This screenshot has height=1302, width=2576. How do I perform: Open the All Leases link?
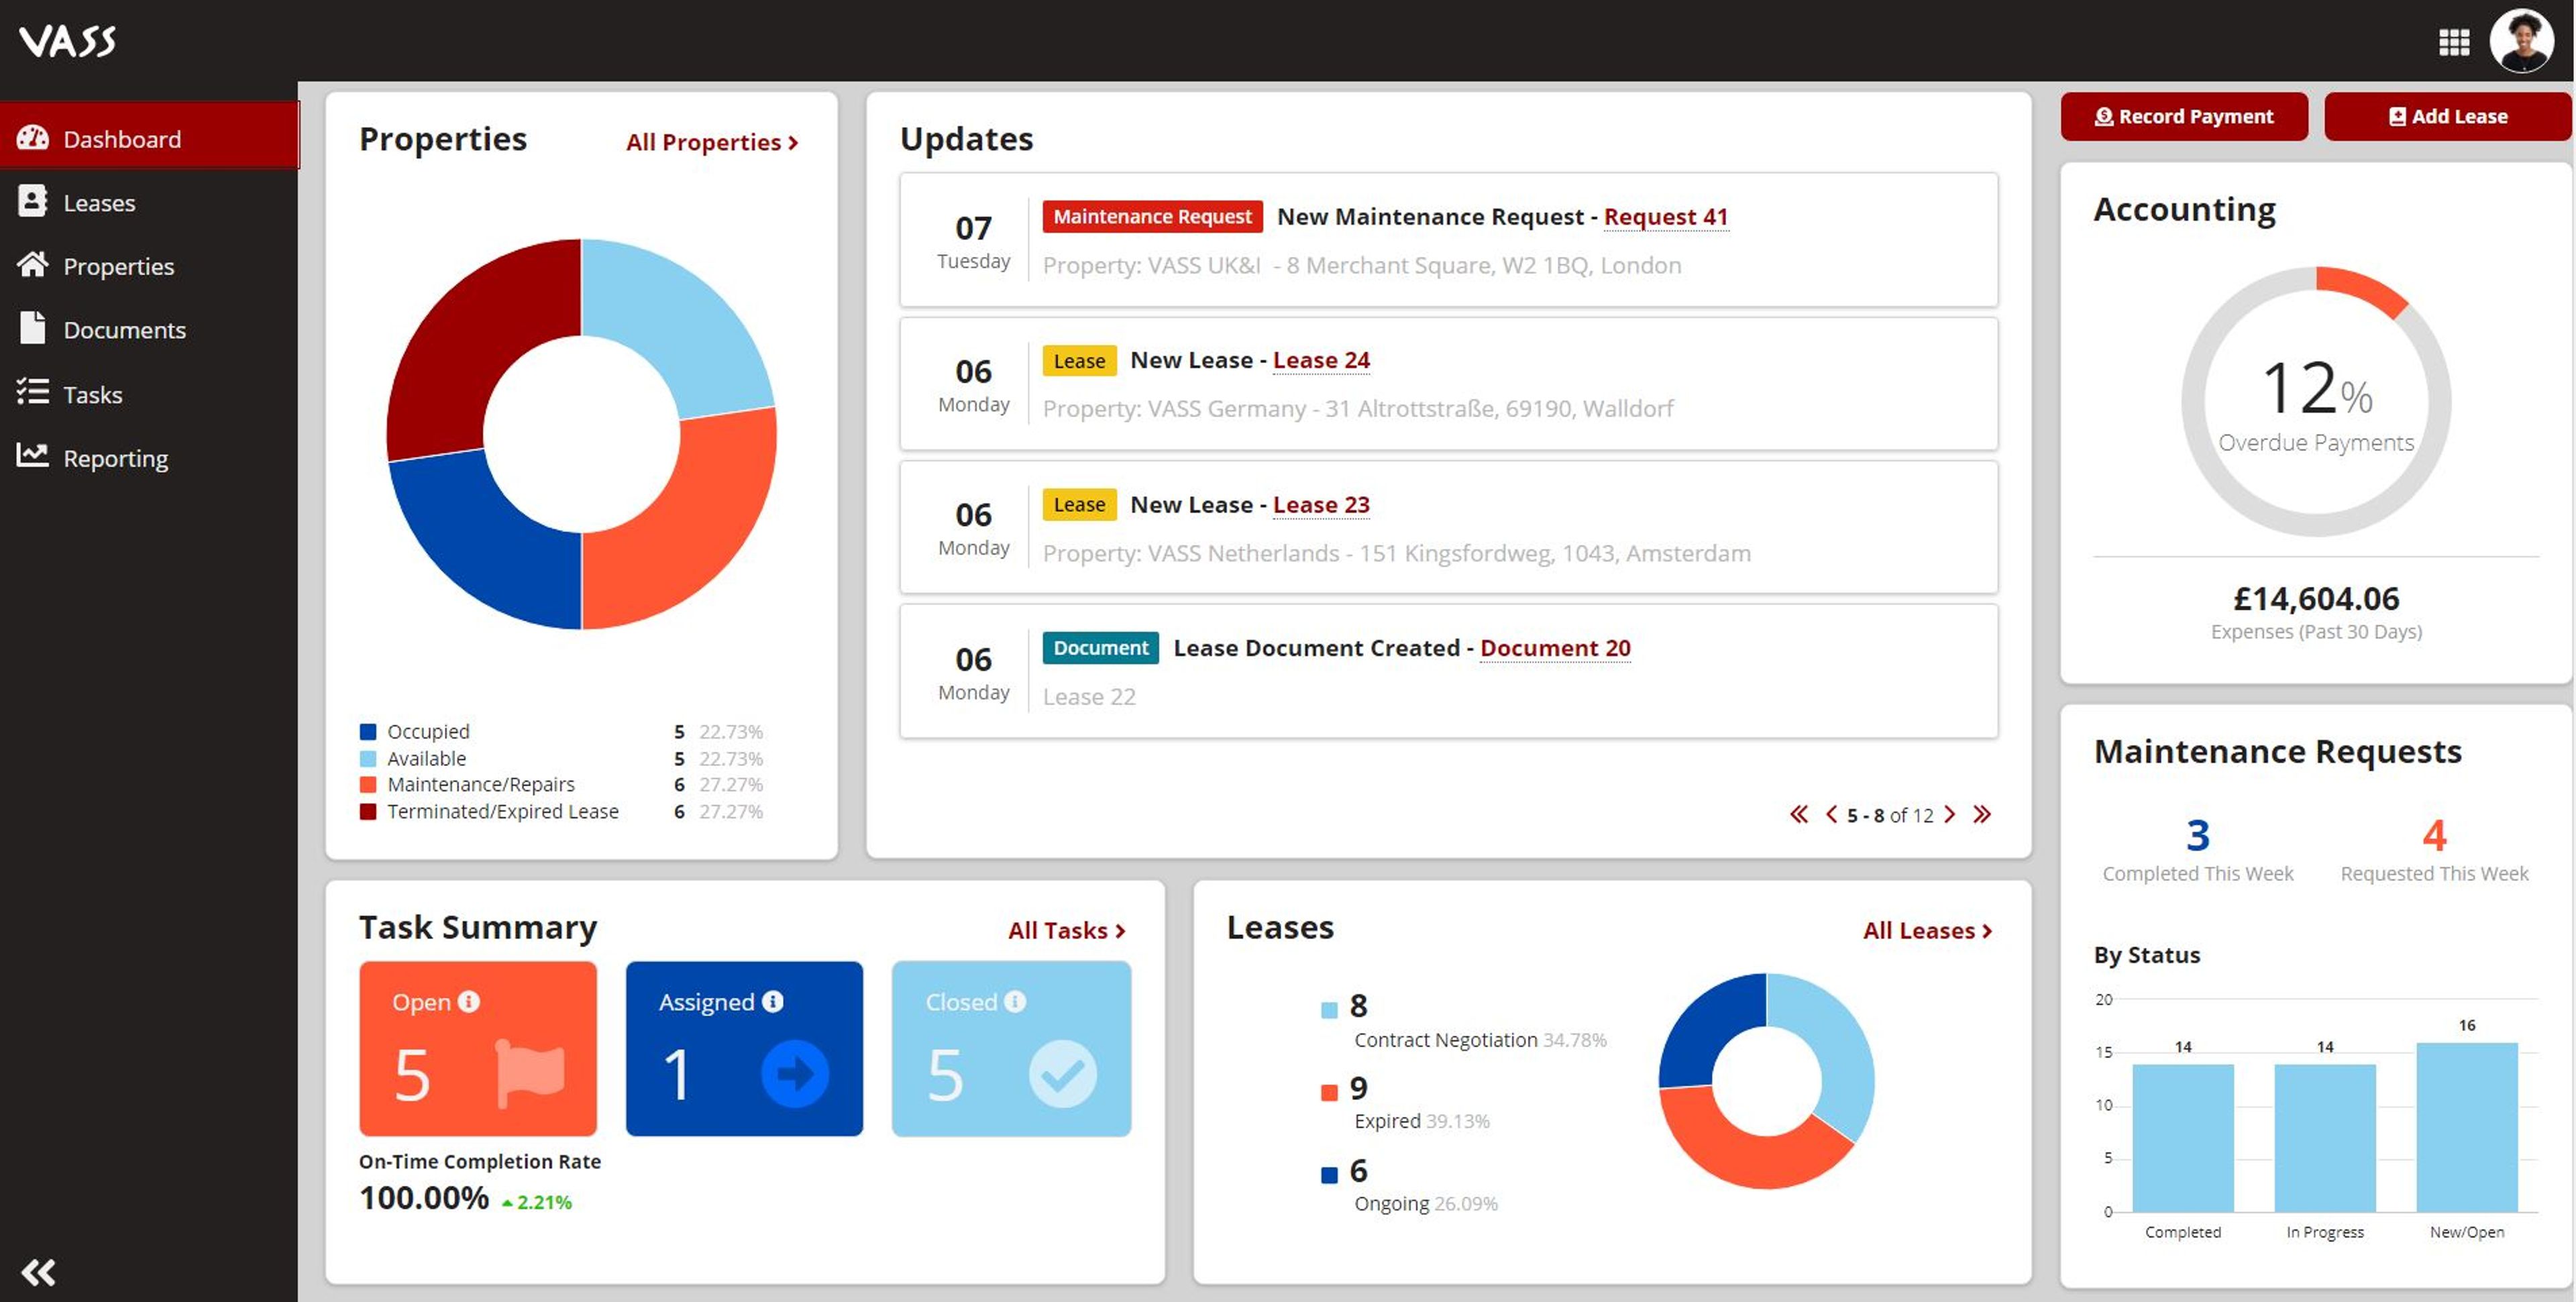pos(1927,930)
